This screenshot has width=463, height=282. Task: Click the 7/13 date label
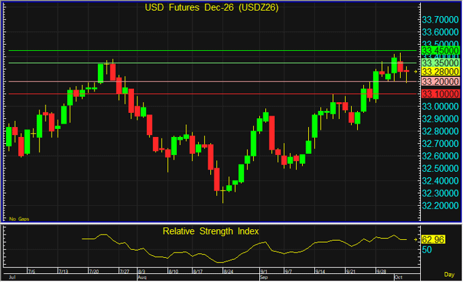[63, 271]
